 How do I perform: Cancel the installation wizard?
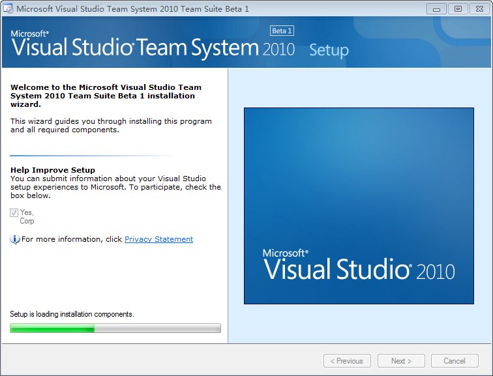[455, 361]
